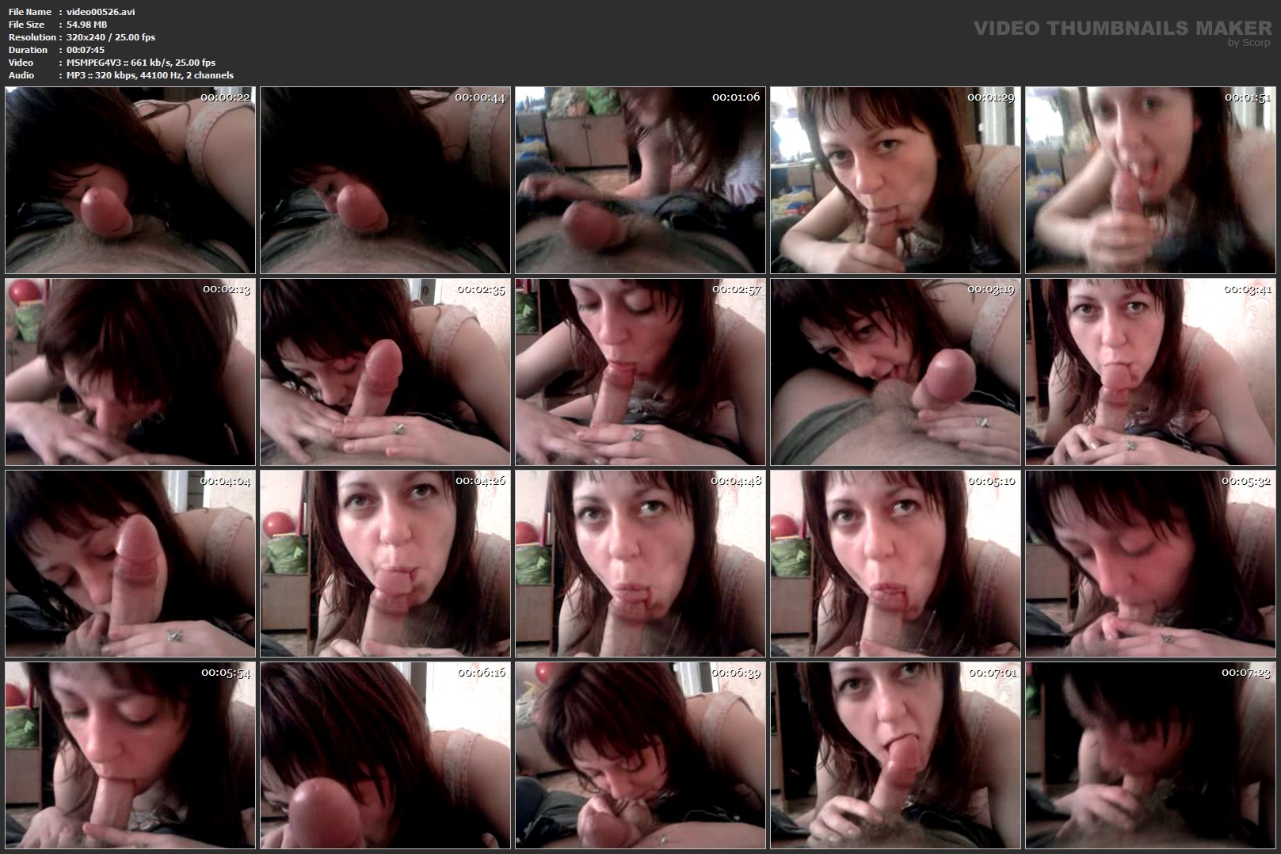This screenshot has height=854, width=1281.
Task: Select the frame labeled 00:05:54
Action: (x=130, y=755)
